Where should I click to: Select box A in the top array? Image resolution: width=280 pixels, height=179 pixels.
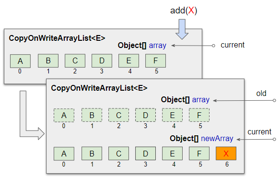tap(20, 61)
